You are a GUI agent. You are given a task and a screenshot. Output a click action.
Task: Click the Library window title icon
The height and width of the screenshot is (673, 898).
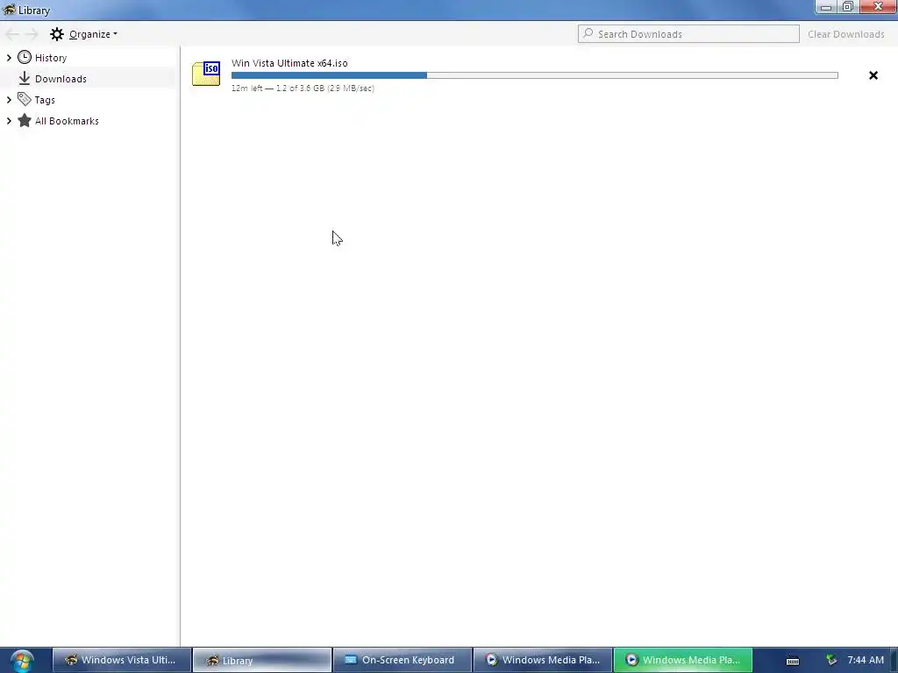point(9,9)
